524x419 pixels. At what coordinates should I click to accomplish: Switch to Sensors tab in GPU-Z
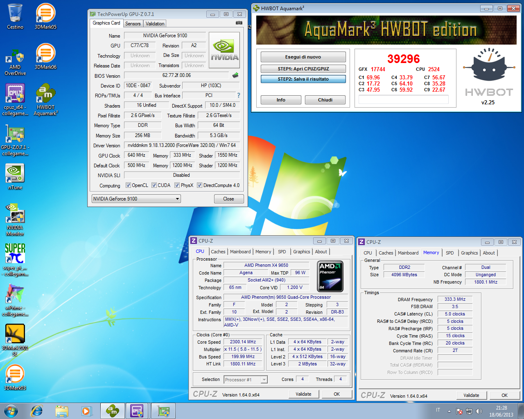pos(133,24)
